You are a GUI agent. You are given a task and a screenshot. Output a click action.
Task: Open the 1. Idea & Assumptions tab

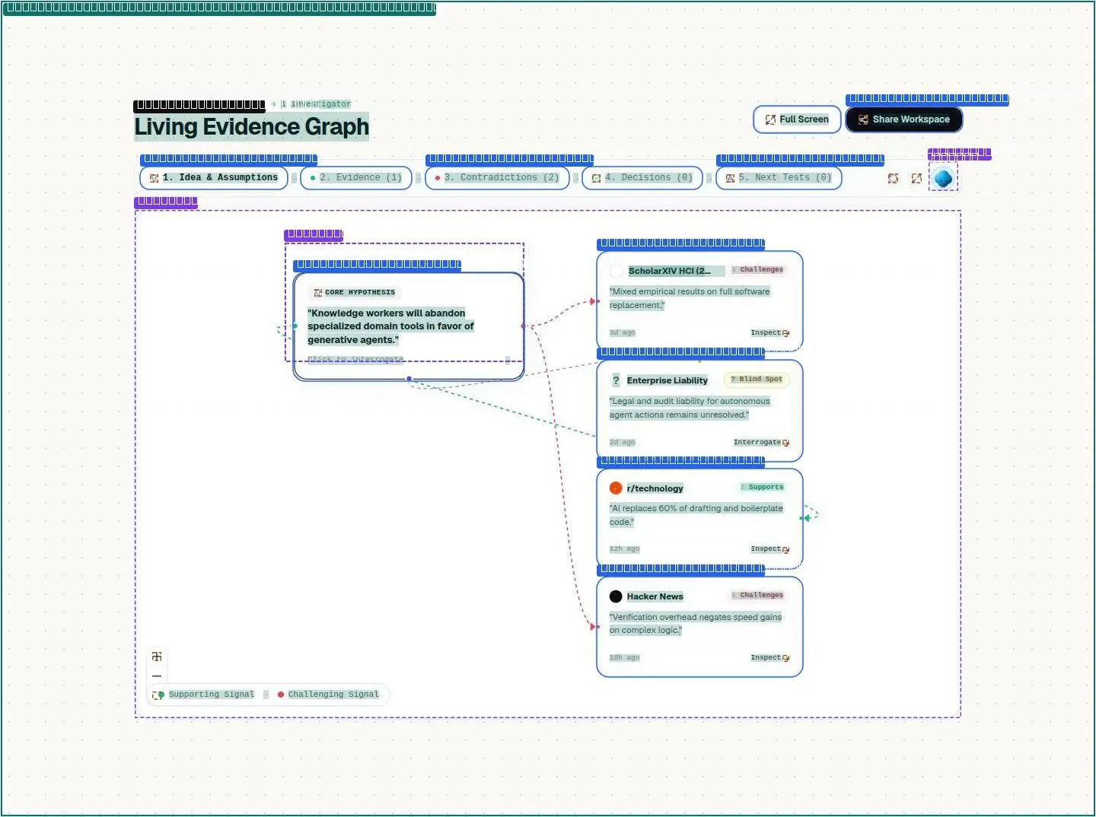pos(214,178)
